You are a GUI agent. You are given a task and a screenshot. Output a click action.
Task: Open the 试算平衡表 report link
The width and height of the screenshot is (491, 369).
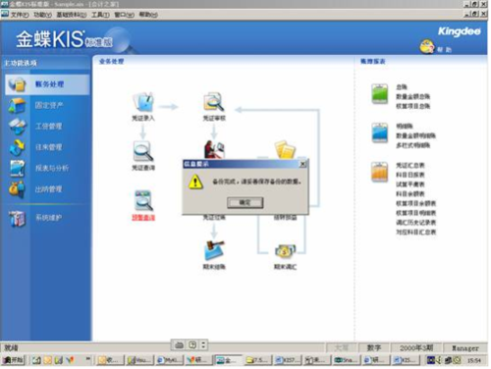click(x=409, y=184)
